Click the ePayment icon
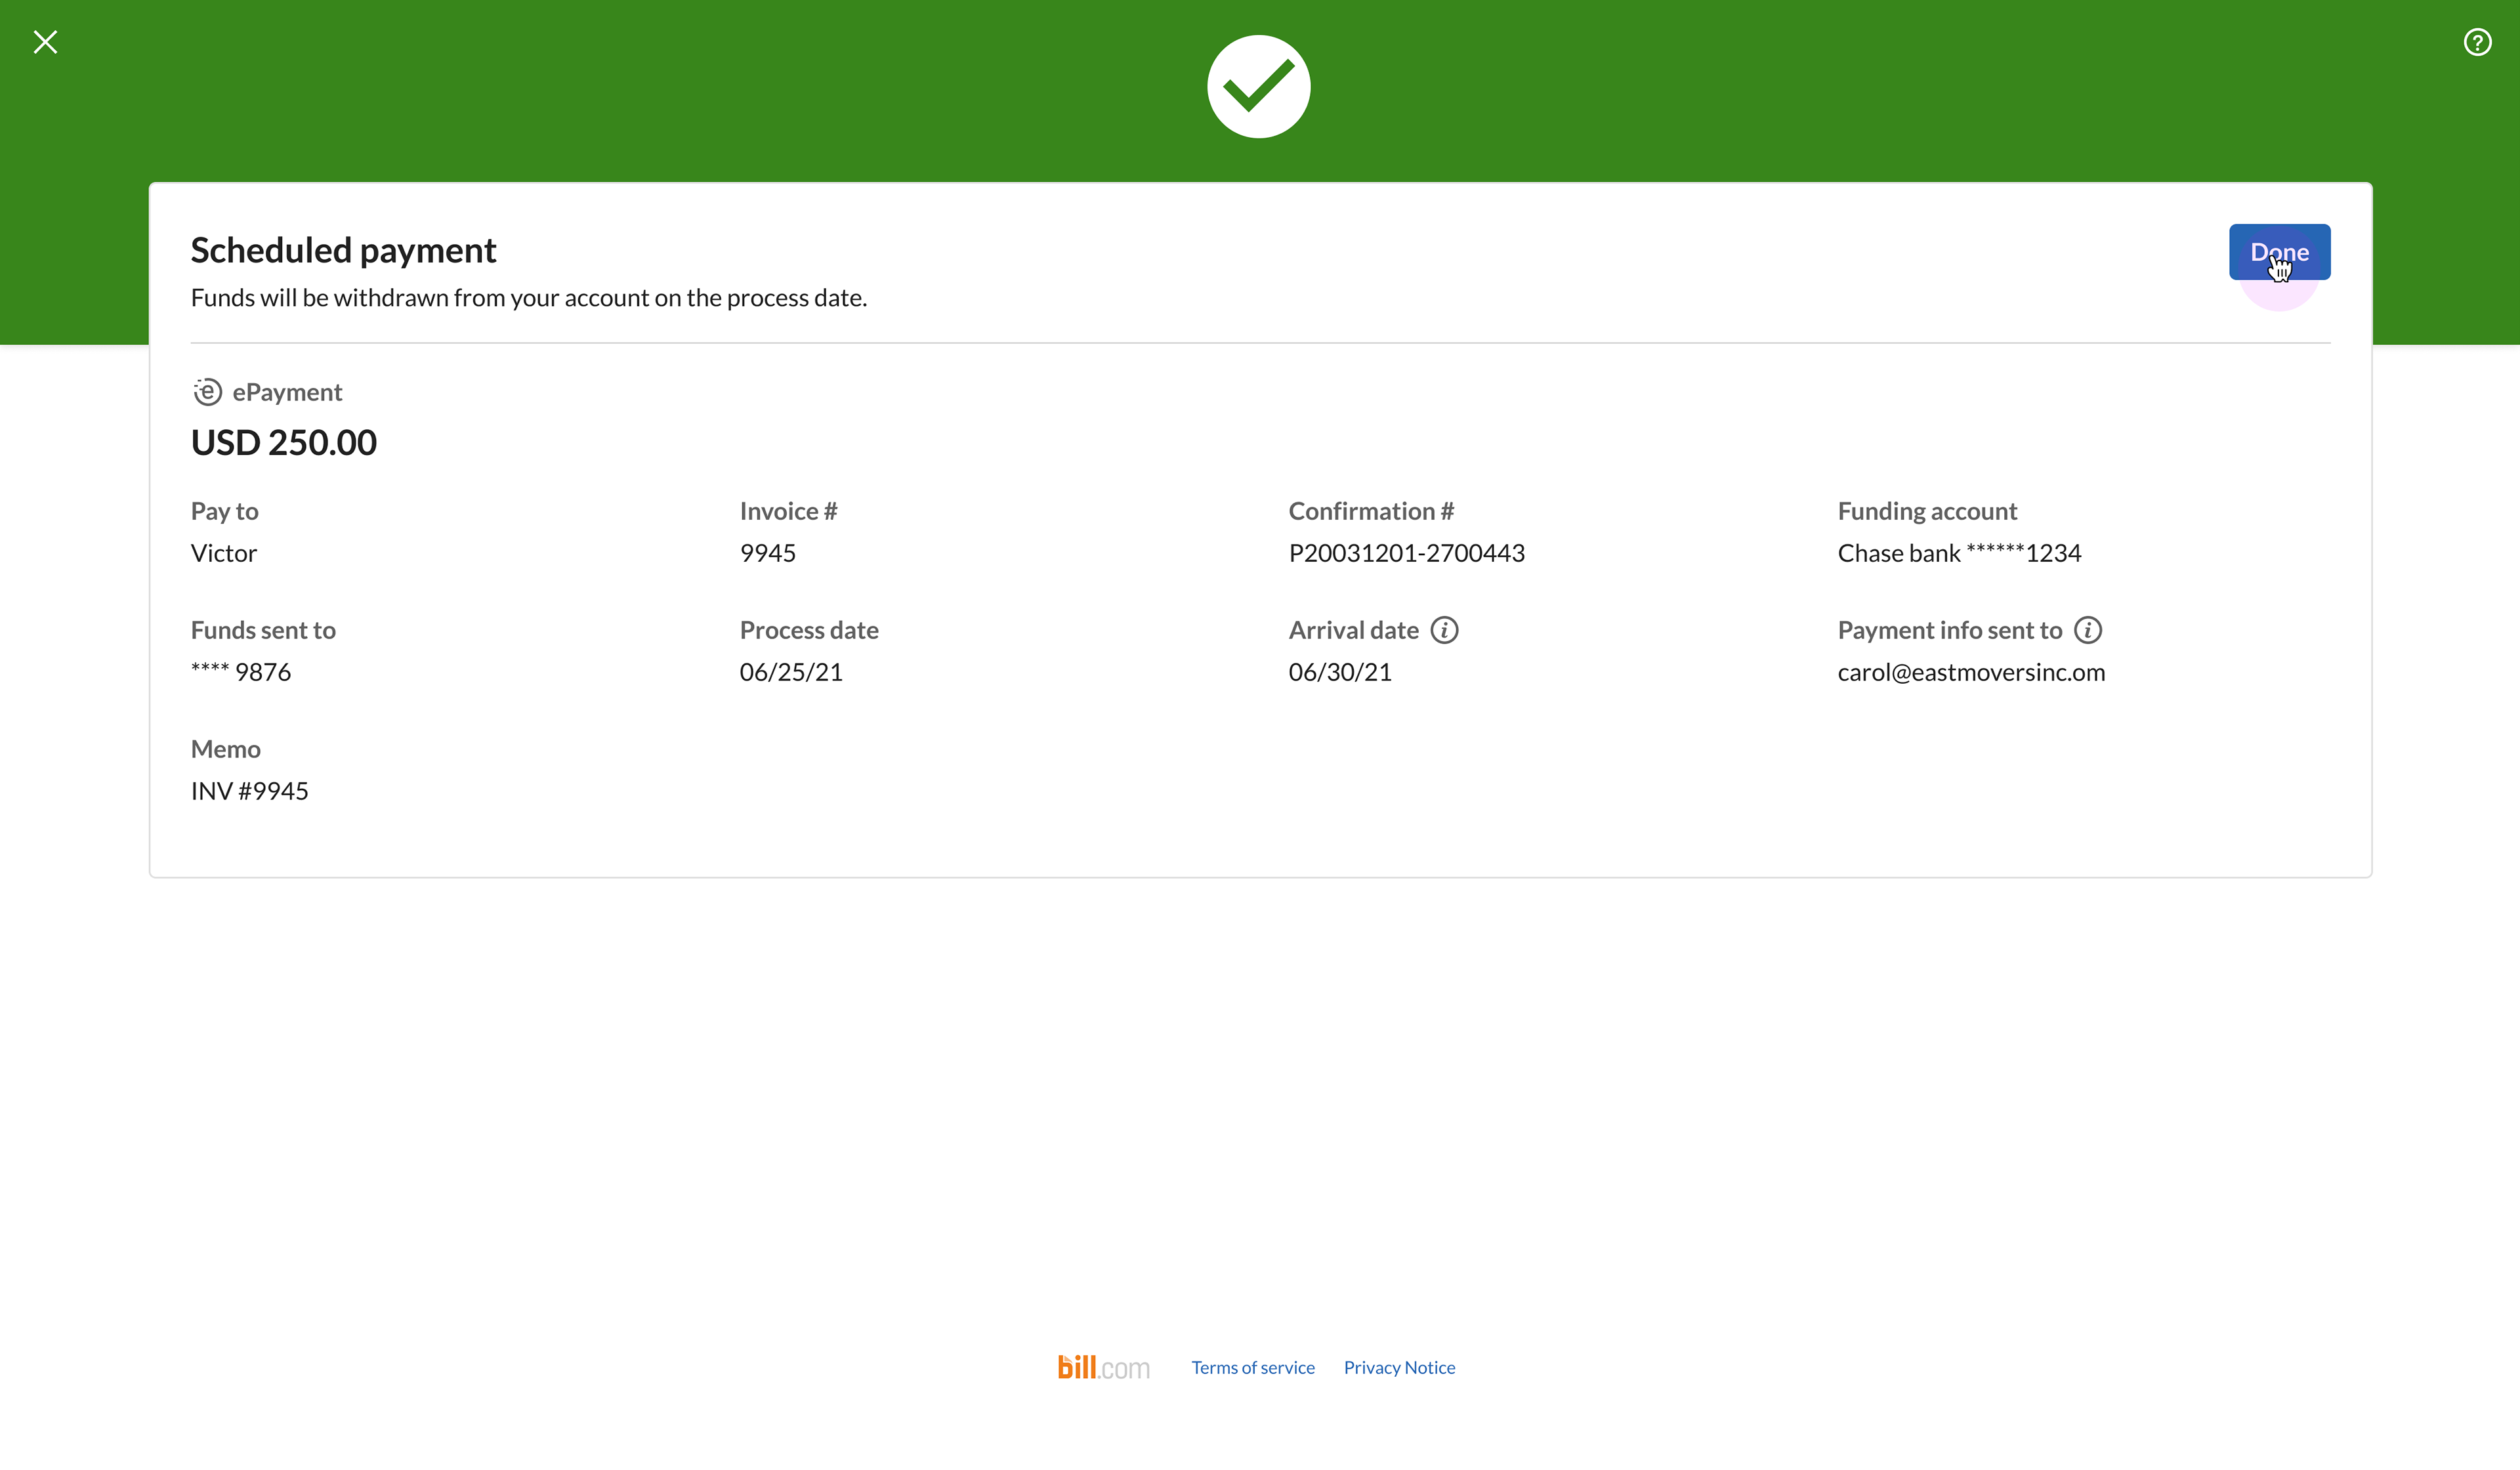 point(207,392)
